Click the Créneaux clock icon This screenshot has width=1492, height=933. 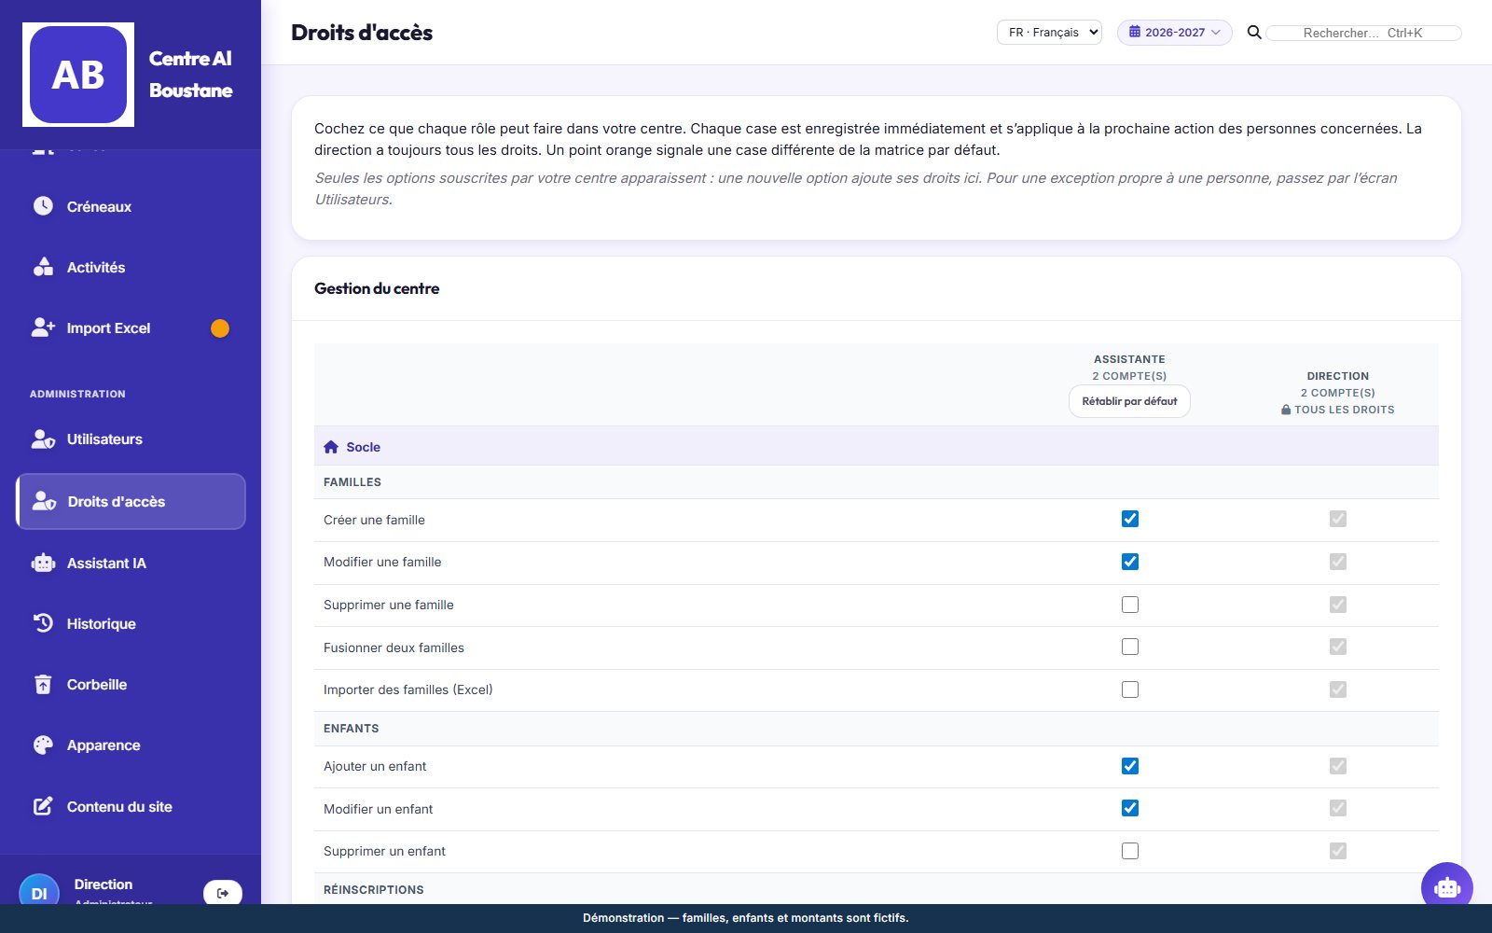click(x=43, y=206)
